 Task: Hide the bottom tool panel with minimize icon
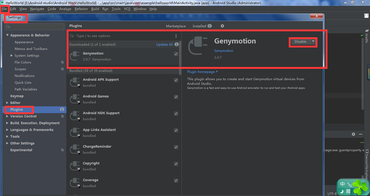point(361,134)
